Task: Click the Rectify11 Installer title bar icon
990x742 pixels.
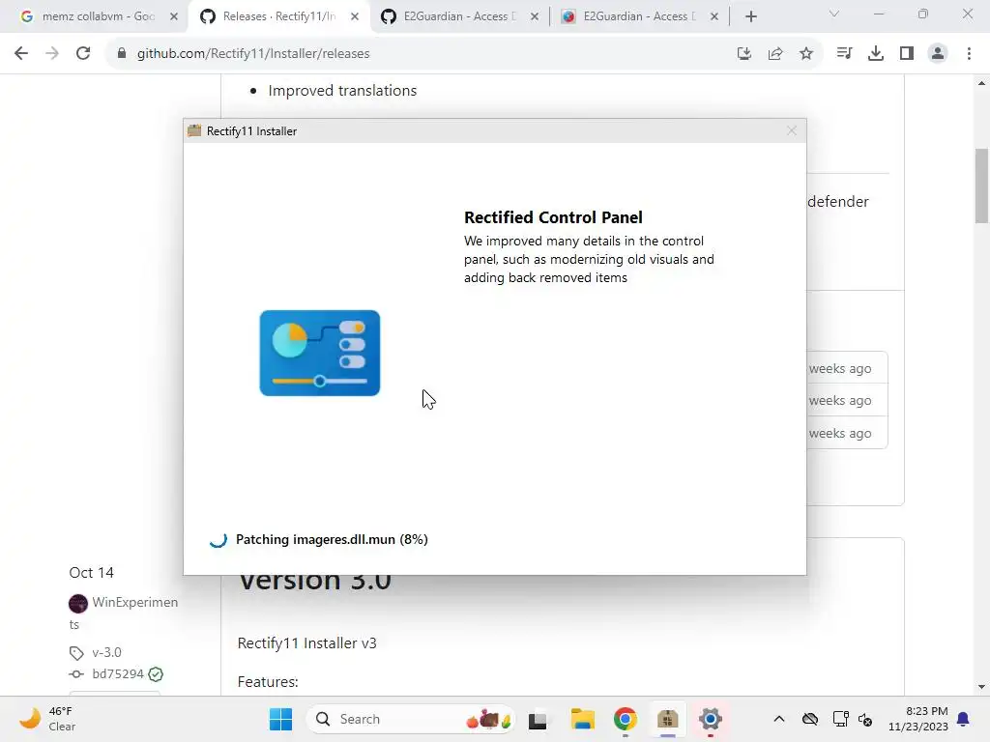Action: click(x=194, y=130)
